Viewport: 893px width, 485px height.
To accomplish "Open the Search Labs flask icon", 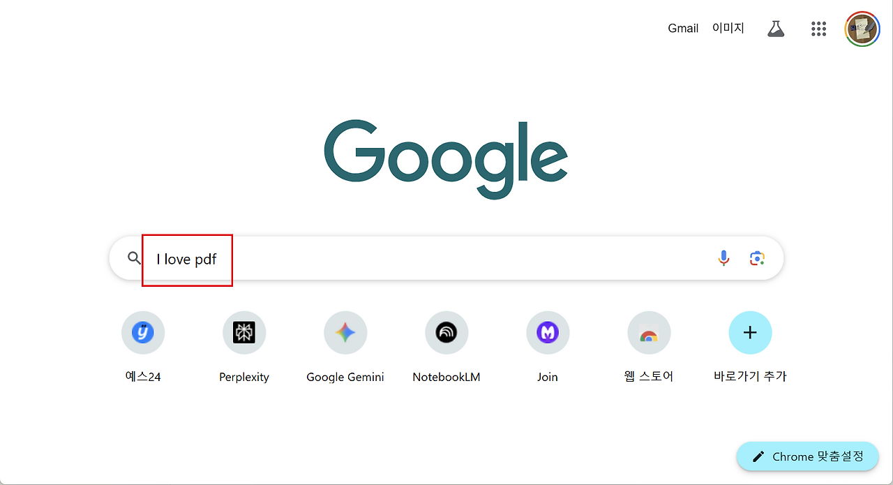I will (x=776, y=29).
